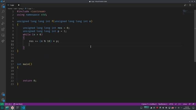Click the pin icon in title bar
This screenshot has height=110, width=196.
4,1
